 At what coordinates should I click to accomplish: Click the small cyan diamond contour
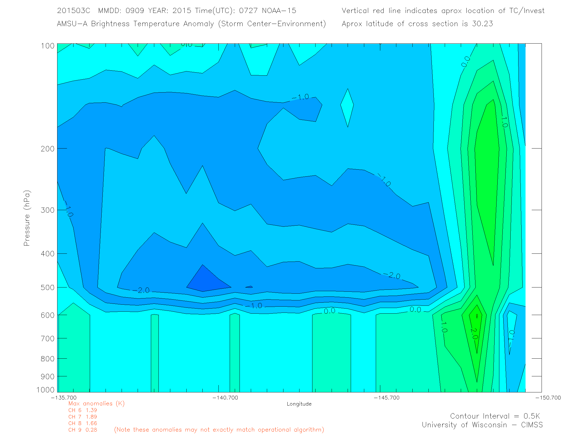coord(347,107)
